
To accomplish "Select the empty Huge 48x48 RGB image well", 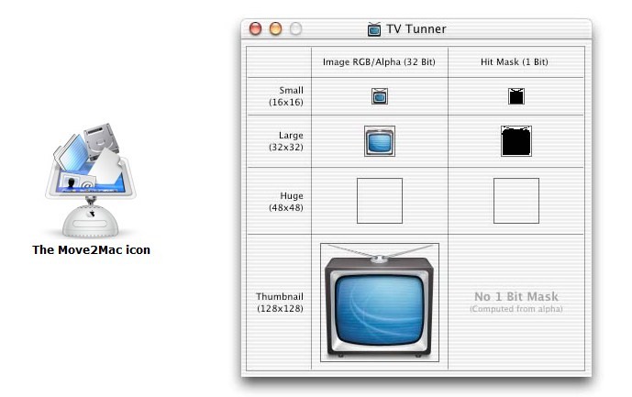I will (380, 201).
